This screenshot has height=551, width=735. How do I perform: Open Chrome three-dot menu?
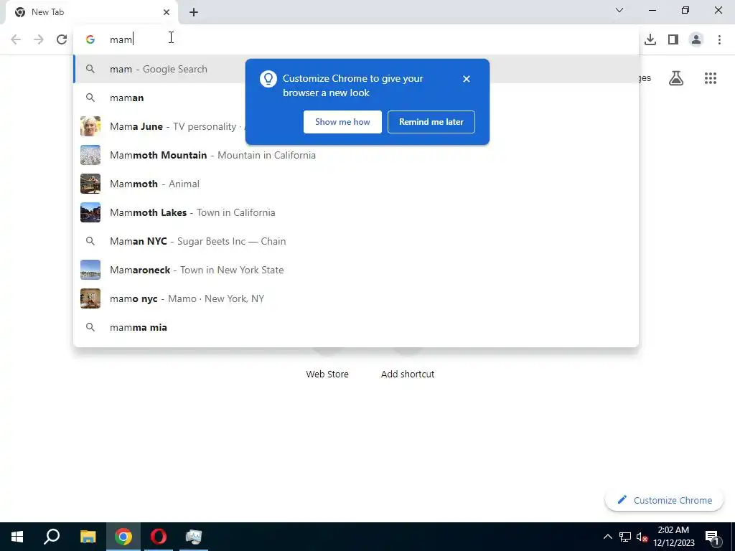point(719,39)
